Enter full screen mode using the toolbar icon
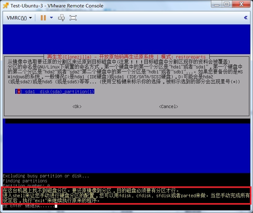 click(x=73, y=18)
